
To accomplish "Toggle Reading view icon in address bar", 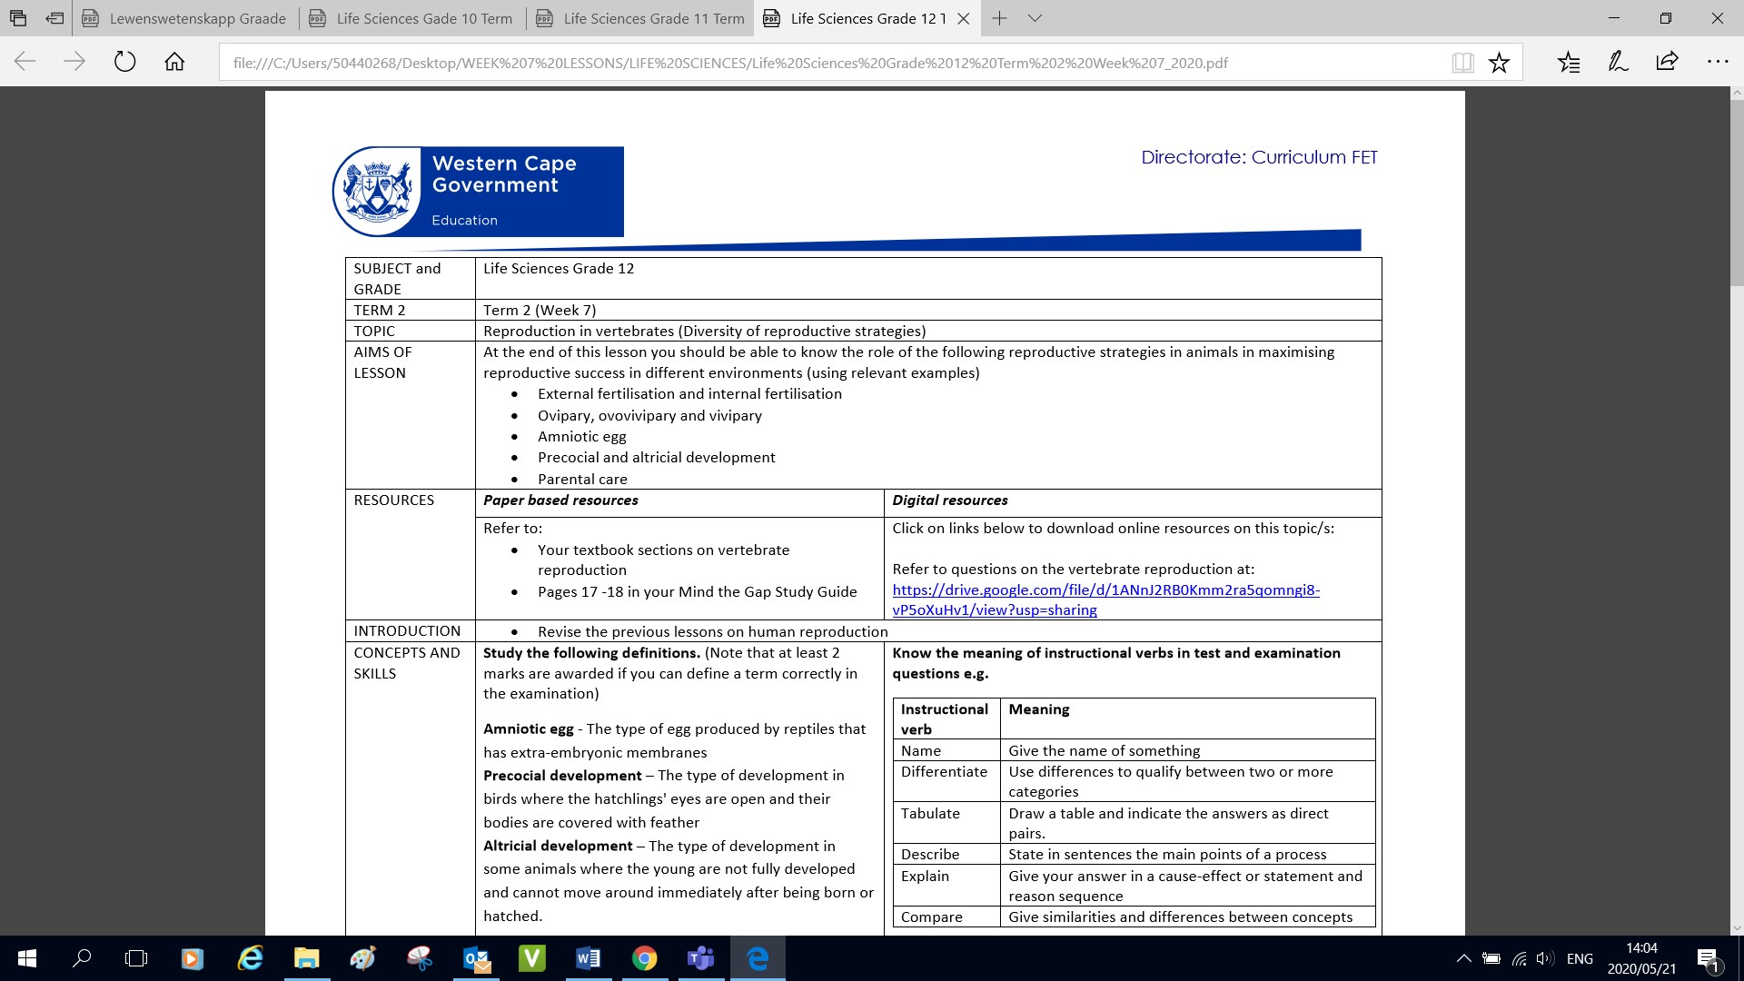I will 1462,63.
